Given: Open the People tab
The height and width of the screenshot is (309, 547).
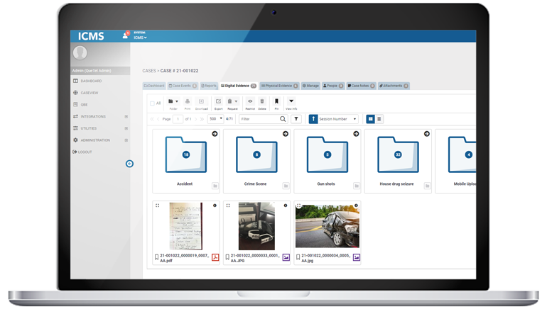Looking at the screenshot, I should point(333,86).
